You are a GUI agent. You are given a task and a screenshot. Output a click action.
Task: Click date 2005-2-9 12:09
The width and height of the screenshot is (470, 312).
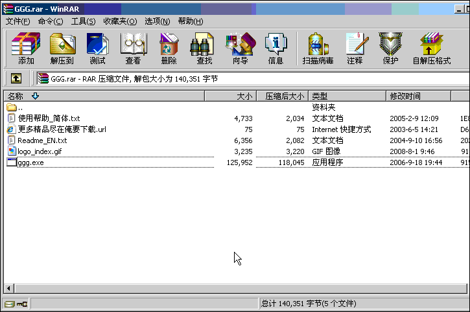[x=414, y=118]
